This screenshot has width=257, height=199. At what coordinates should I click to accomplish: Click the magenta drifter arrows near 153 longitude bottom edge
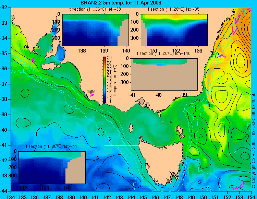tap(238, 186)
